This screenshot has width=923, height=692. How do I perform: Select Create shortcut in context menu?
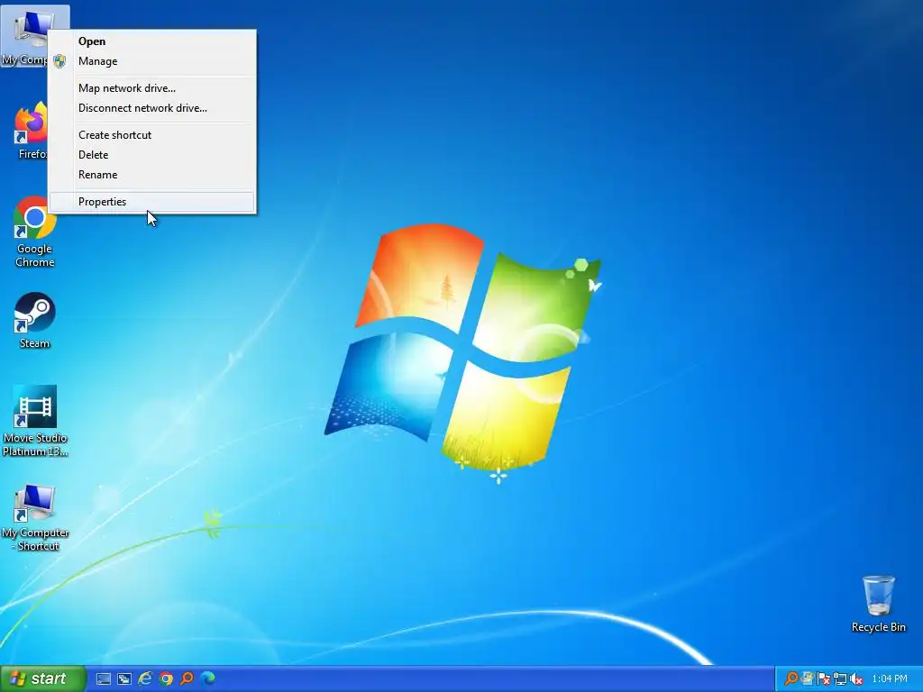(152, 135)
